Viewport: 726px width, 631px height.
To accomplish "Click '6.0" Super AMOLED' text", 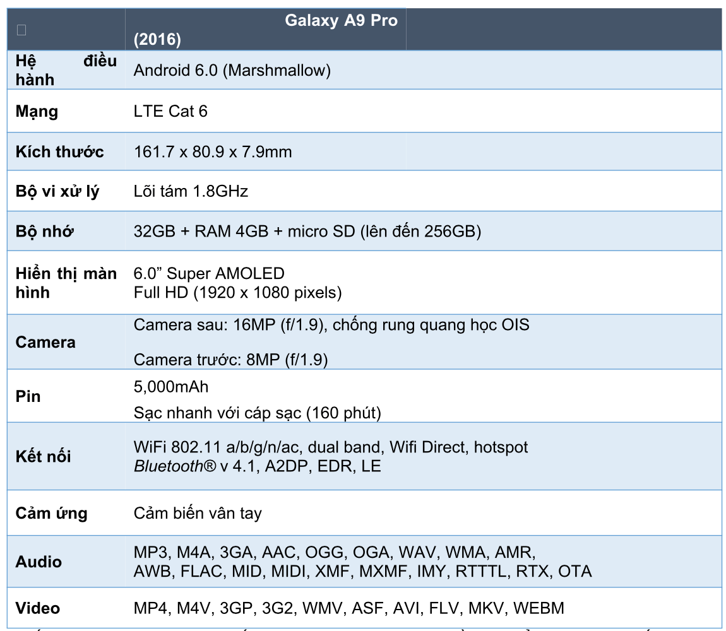I will [209, 274].
